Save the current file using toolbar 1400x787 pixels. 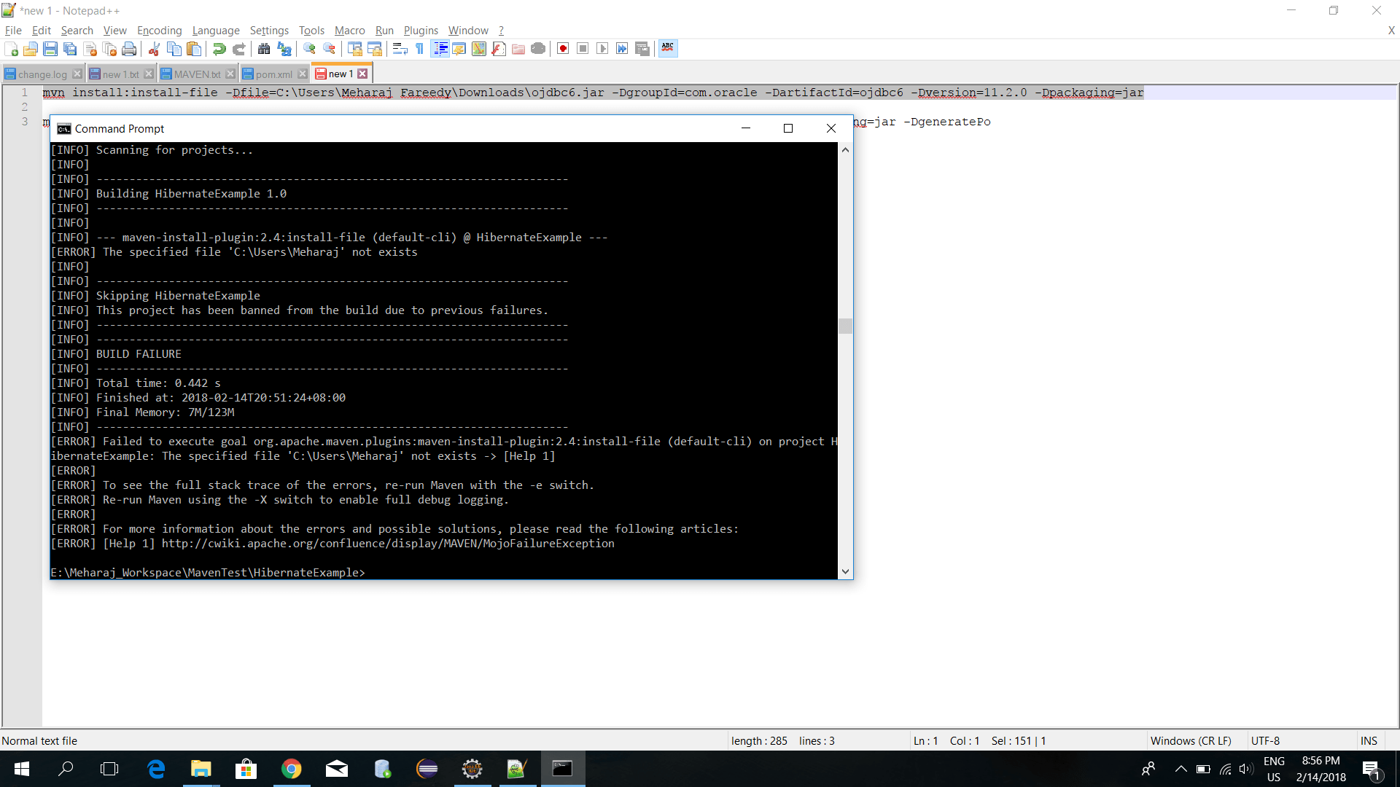point(50,49)
